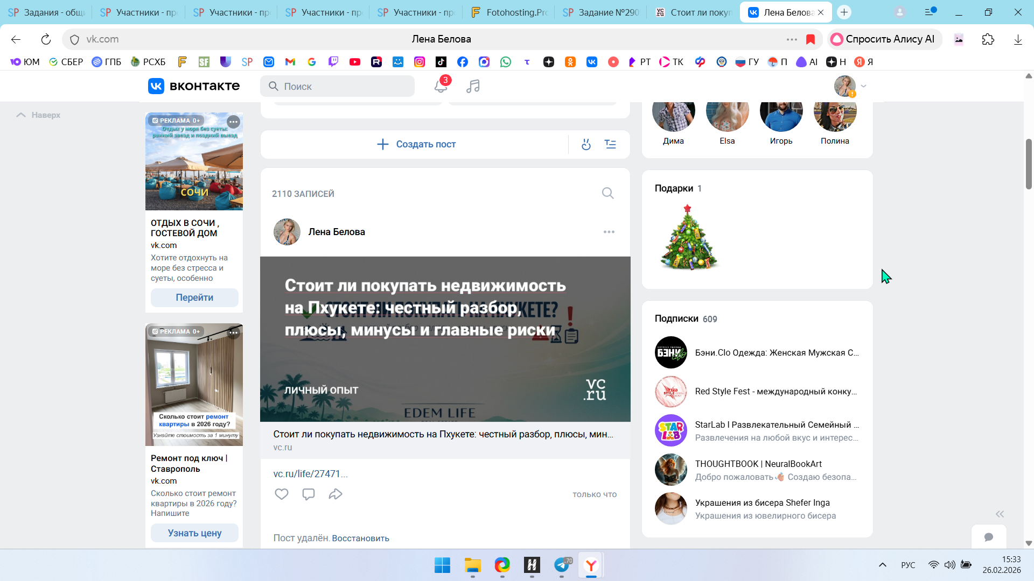
Task: Open the VK music player icon
Action: [473, 86]
